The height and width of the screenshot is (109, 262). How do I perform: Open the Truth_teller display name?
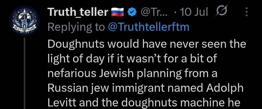click(x=78, y=12)
